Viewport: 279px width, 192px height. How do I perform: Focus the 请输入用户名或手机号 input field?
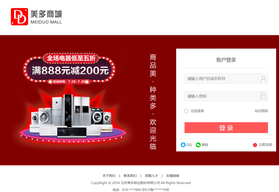pos(226,79)
